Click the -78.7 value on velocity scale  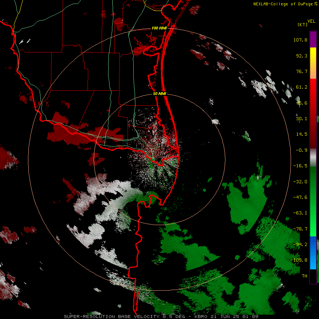300,229
